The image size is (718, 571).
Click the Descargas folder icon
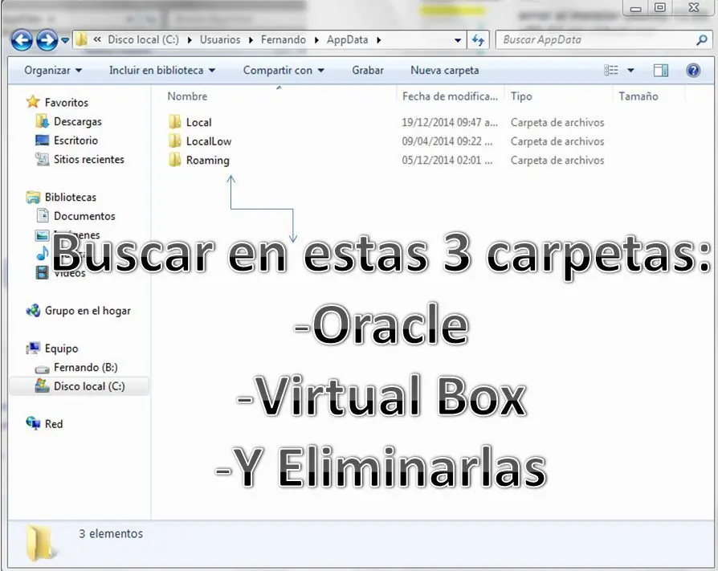point(42,121)
